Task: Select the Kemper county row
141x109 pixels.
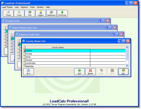Action: pos(75,60)
